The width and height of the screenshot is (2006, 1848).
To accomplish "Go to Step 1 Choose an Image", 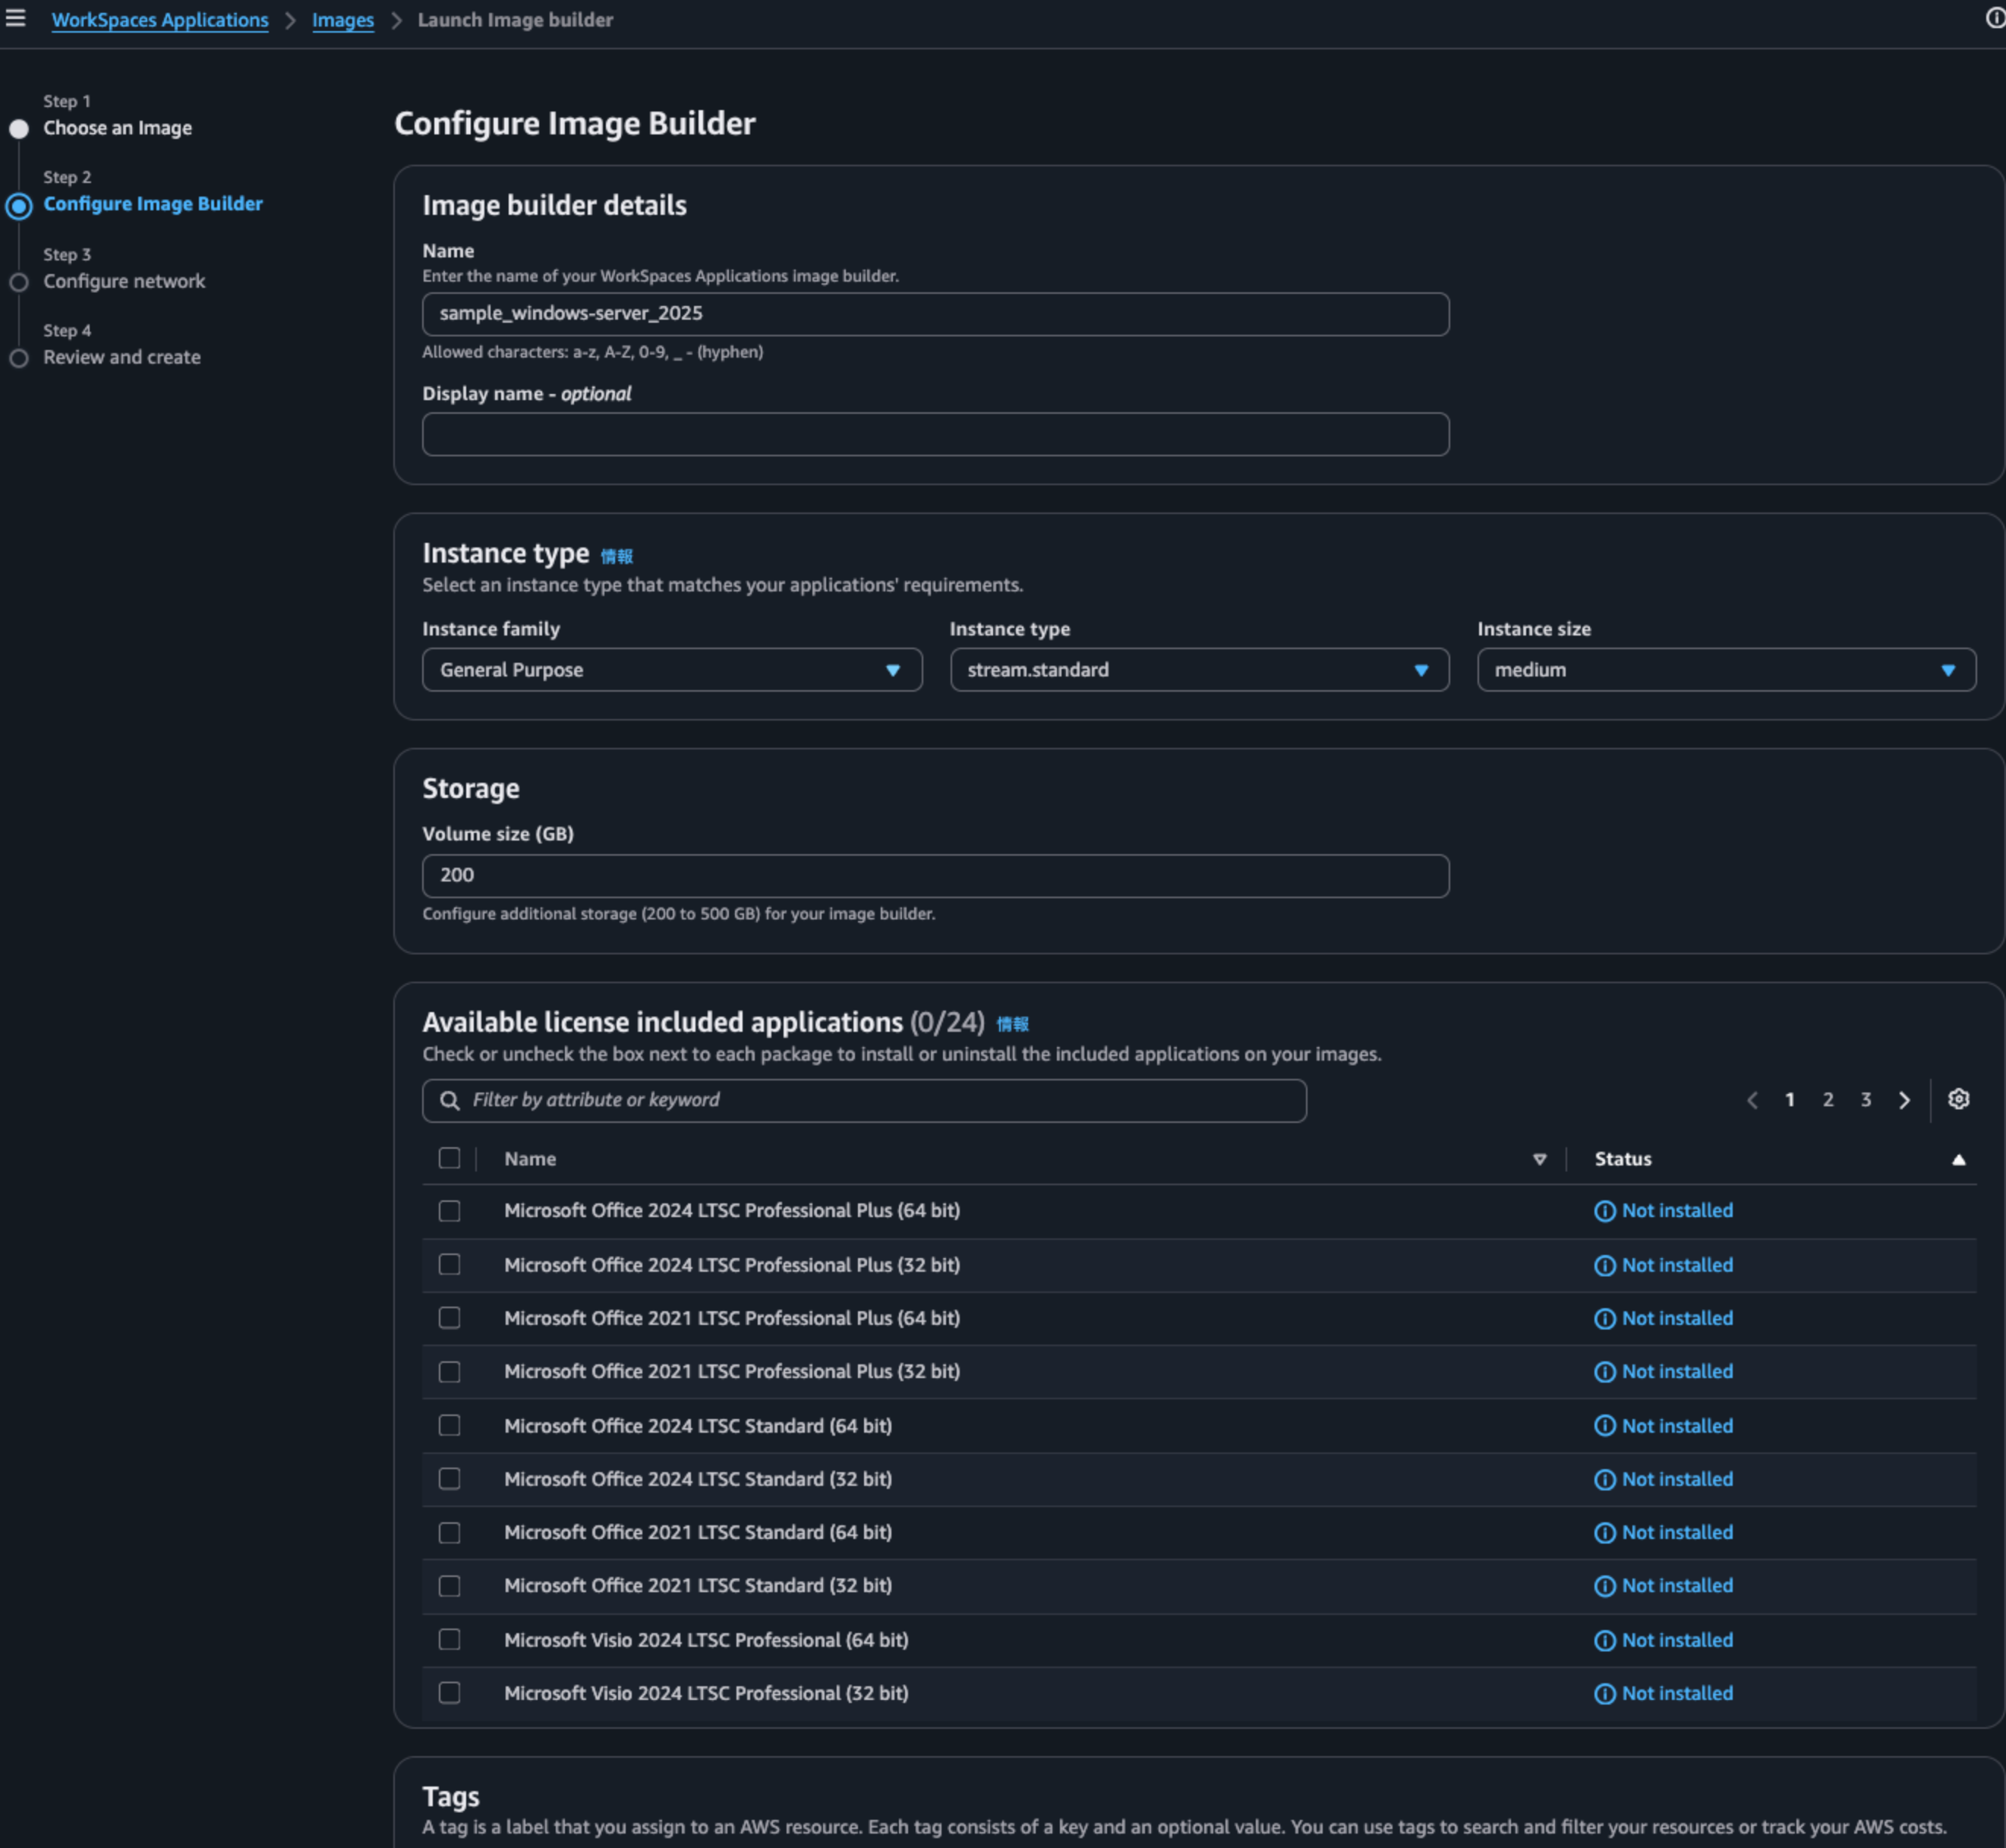I will point(117,128).
